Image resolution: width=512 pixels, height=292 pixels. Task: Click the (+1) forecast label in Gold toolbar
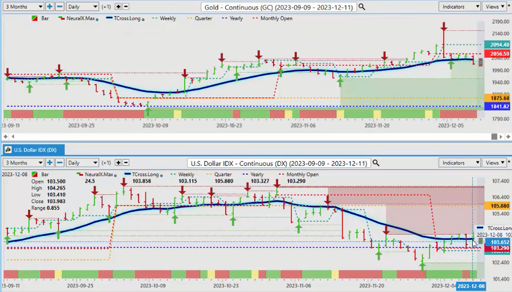click(x=106, y=7)
